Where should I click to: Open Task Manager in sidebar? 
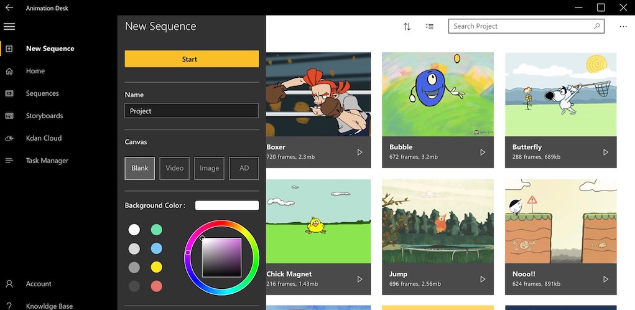point(47,161)
